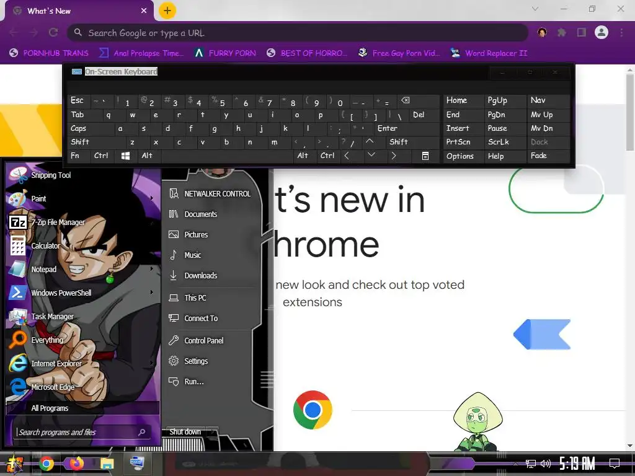Open Snipping Tool from Start menu

pyautogui.click(x=82, y=175)
